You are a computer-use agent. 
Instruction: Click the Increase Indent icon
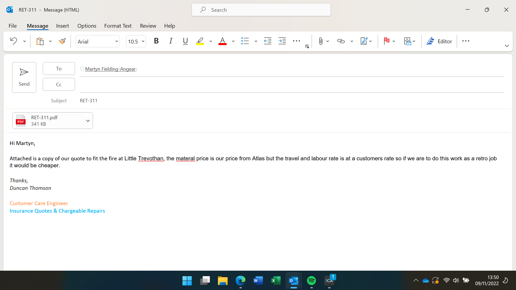pyautogui.click(x=282, y=41)
